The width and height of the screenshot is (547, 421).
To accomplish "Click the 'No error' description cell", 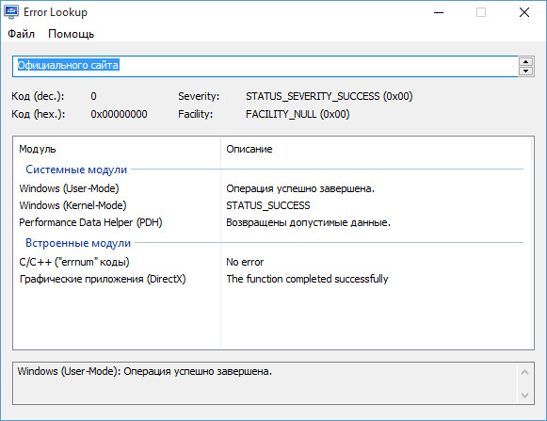I will (x=245, y=262).
